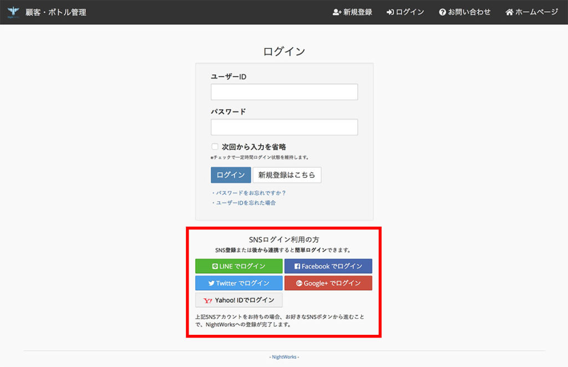This screenshot has height=367, width=568.
Task: Click the Google+ icon on red button
Action: (x=299, y=283)
